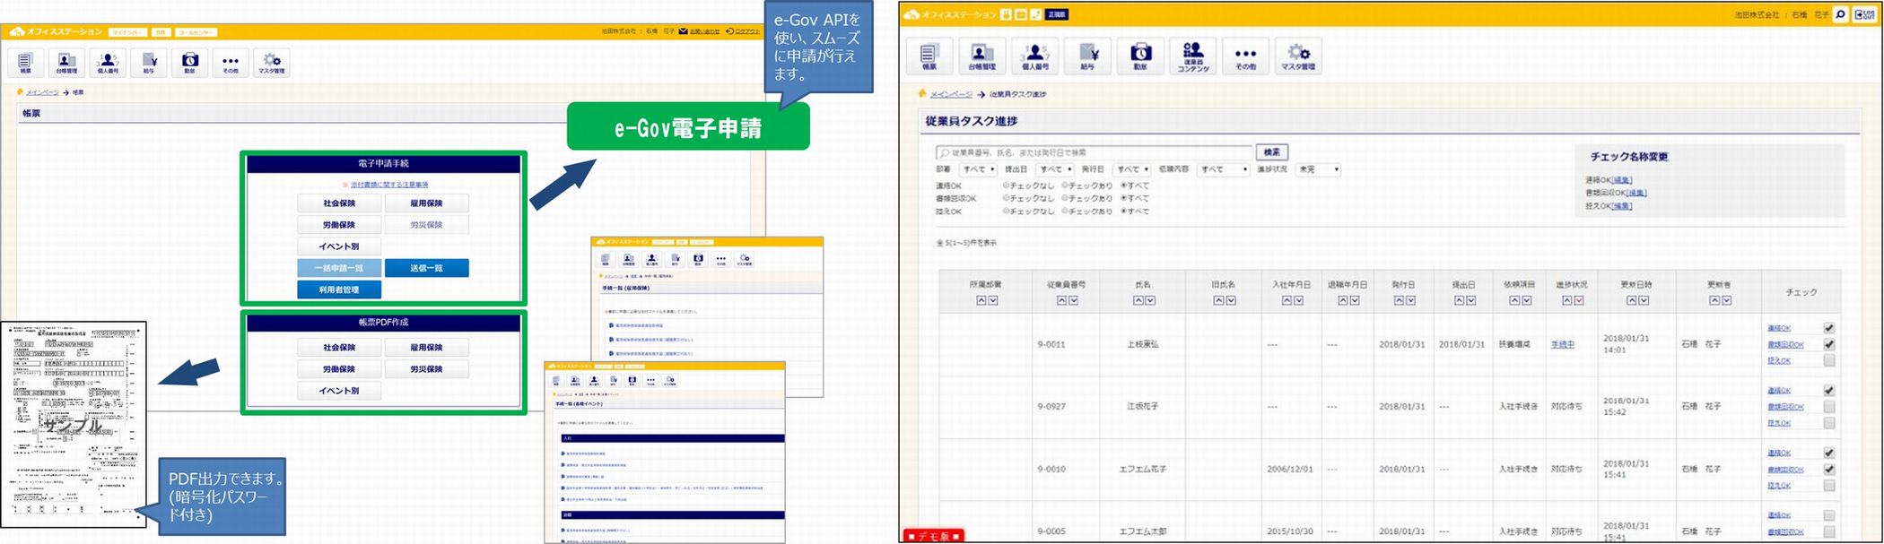Image resolution: width=1884 pixels, height=544 pixels.
Task: Click 労働保険 under 電子申請手続
Action: click(339, 225)
